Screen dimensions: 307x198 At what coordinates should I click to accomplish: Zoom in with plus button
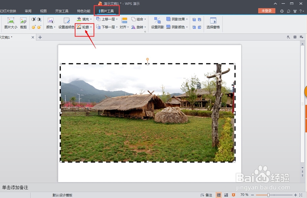295,195
